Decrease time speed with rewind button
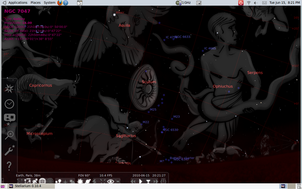302x189 pixels. click(x=133, y=181)
